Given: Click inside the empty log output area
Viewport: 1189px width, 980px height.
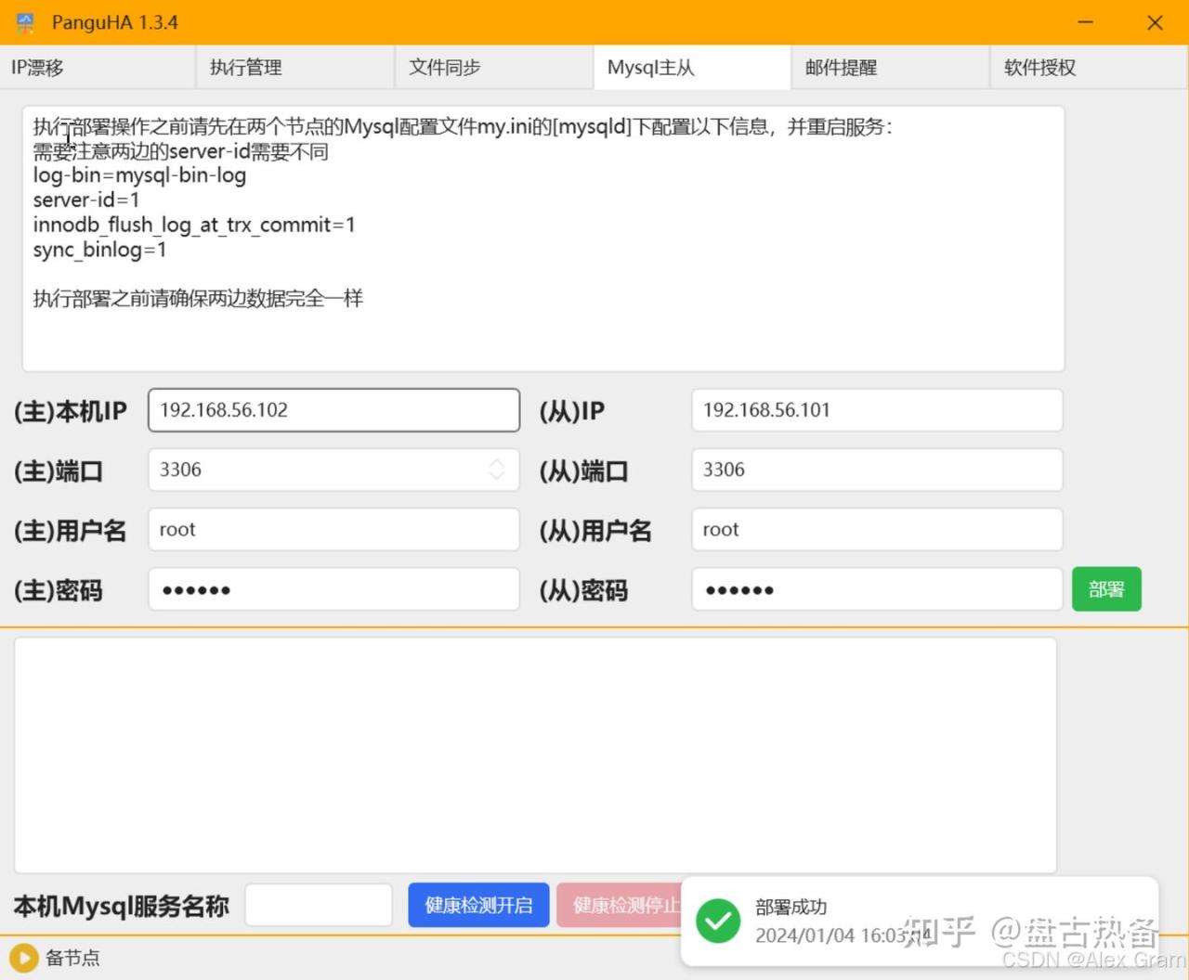Looking at the screenshot, I should pos(535,754).
